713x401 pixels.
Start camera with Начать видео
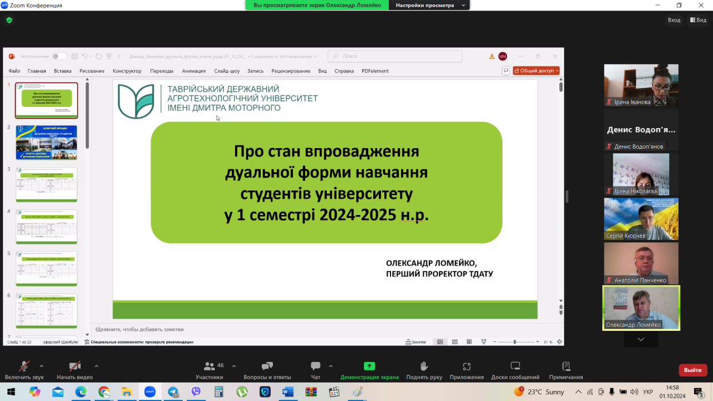pos(75,370)
